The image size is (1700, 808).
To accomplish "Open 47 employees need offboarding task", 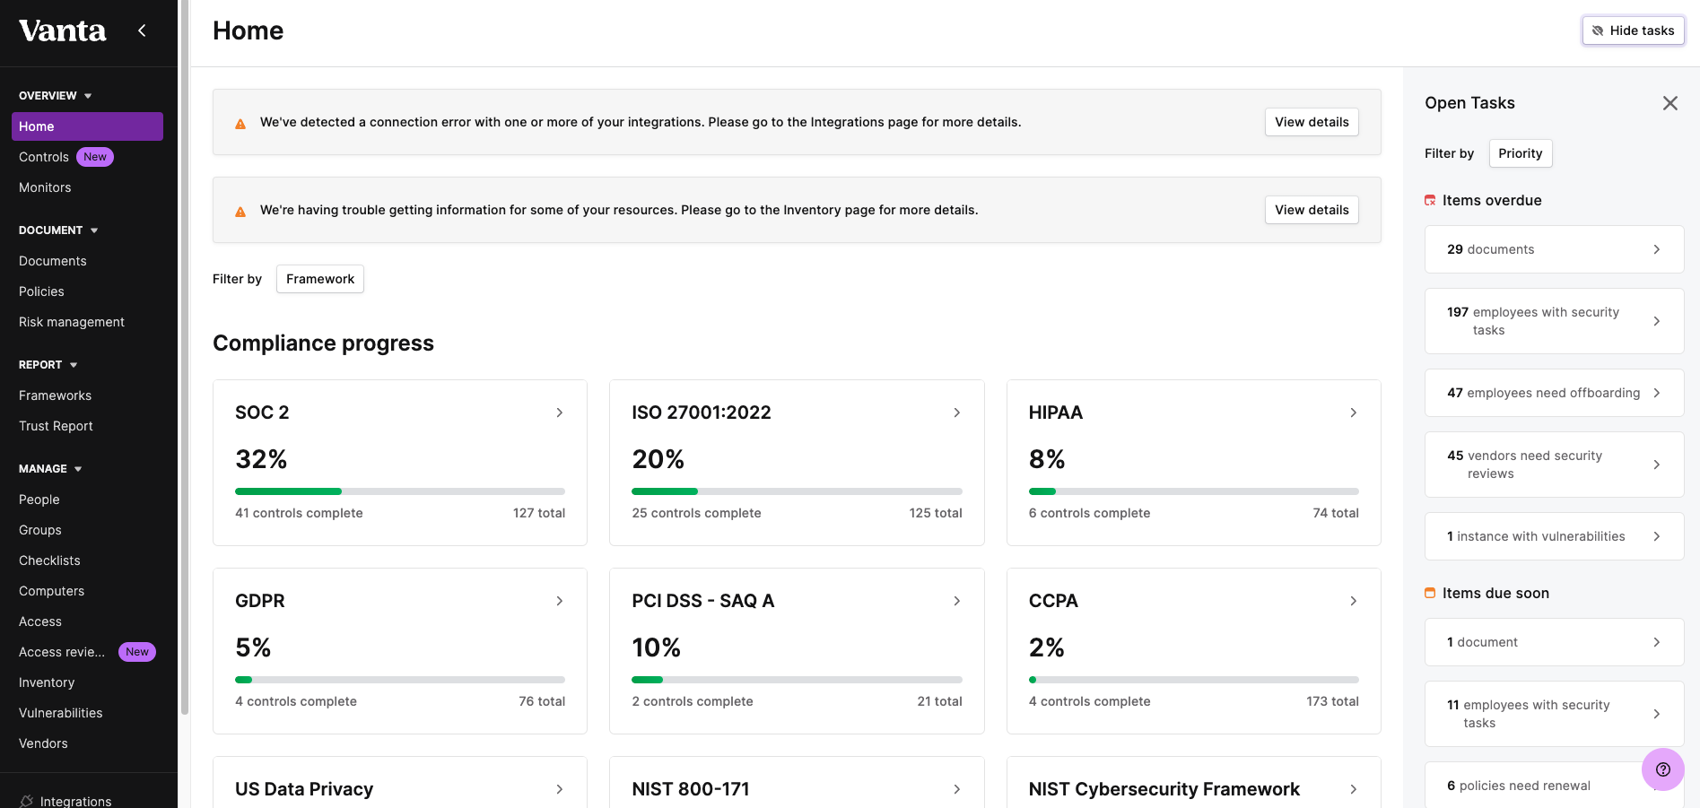I will 1554,393.
